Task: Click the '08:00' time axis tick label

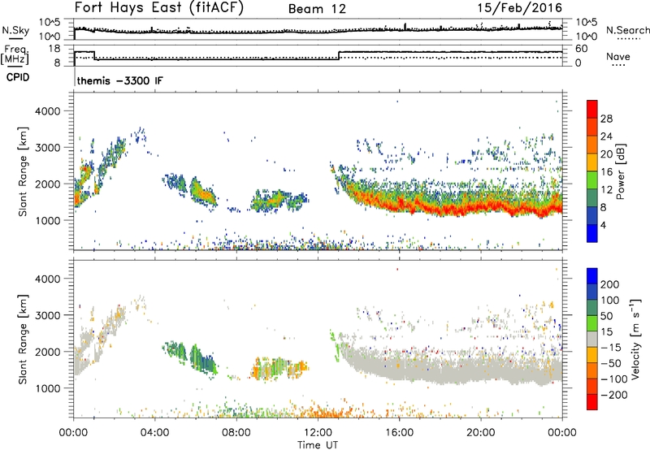Action: 236,433
